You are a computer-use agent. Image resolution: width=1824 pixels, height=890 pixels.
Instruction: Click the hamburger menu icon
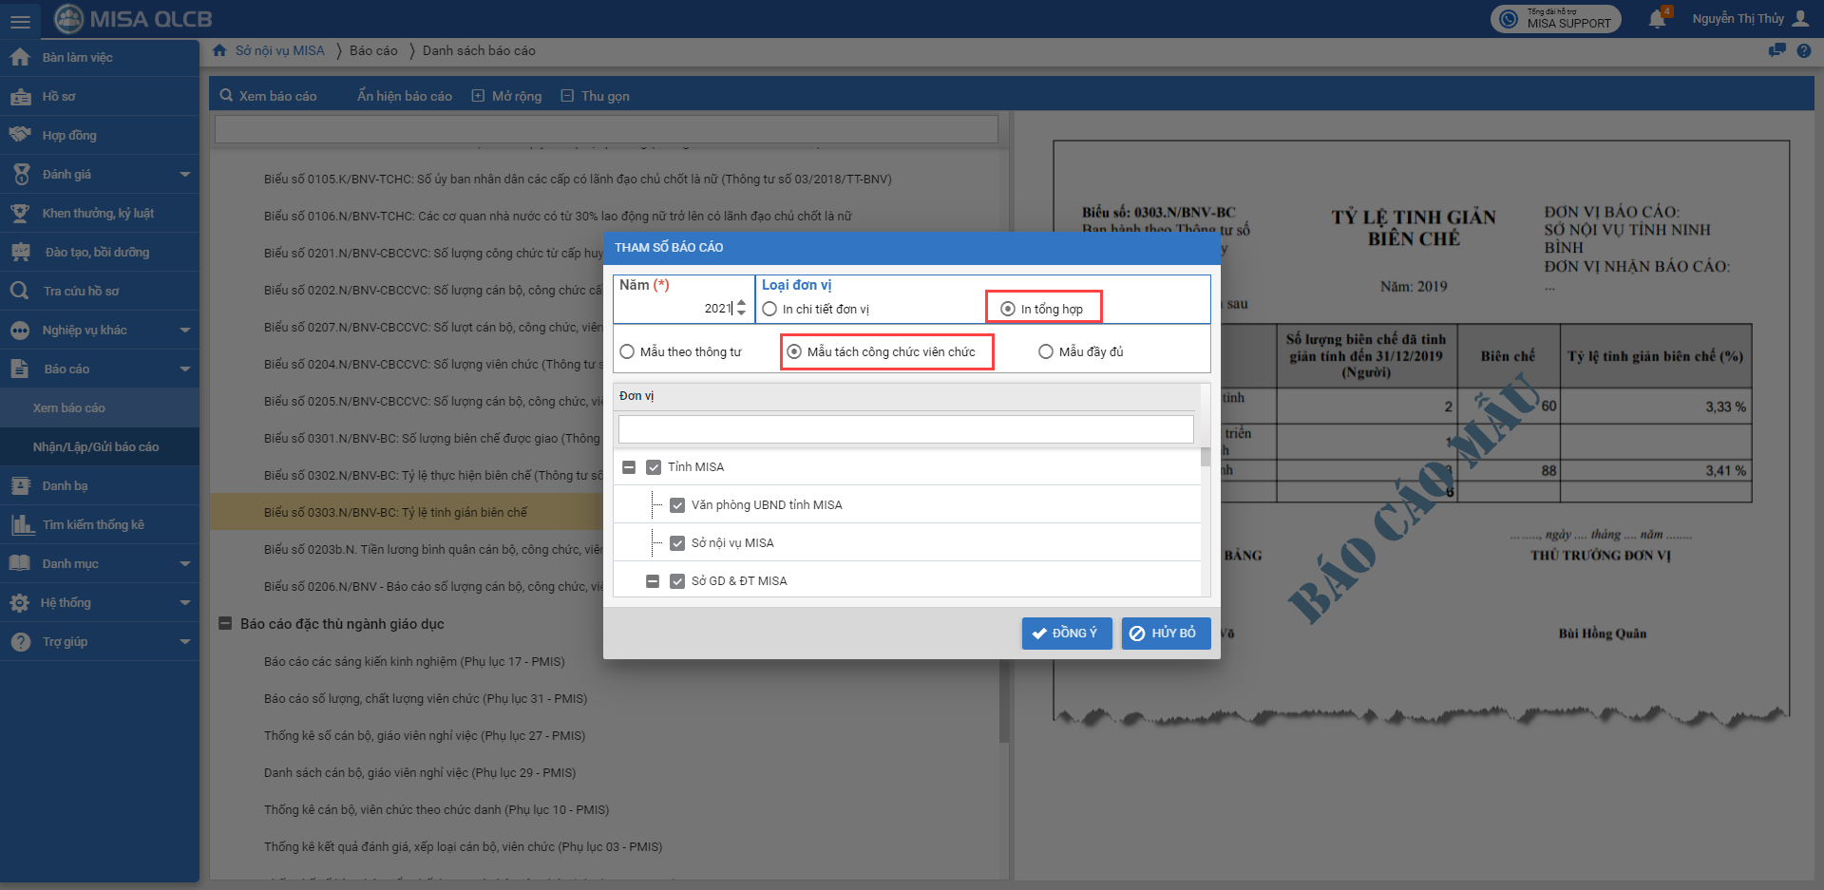point(20,20)
